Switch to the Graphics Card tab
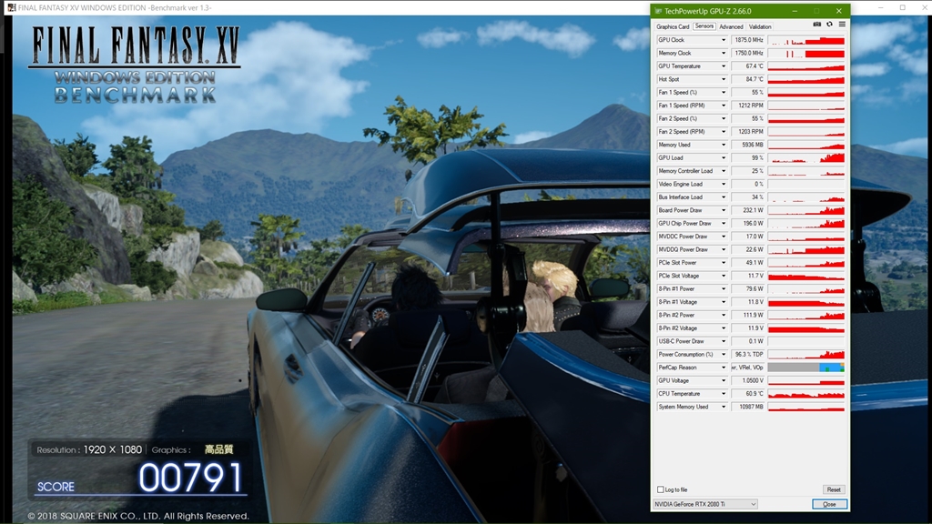Viewport: 932px width, 524px height. click(673, 26)
